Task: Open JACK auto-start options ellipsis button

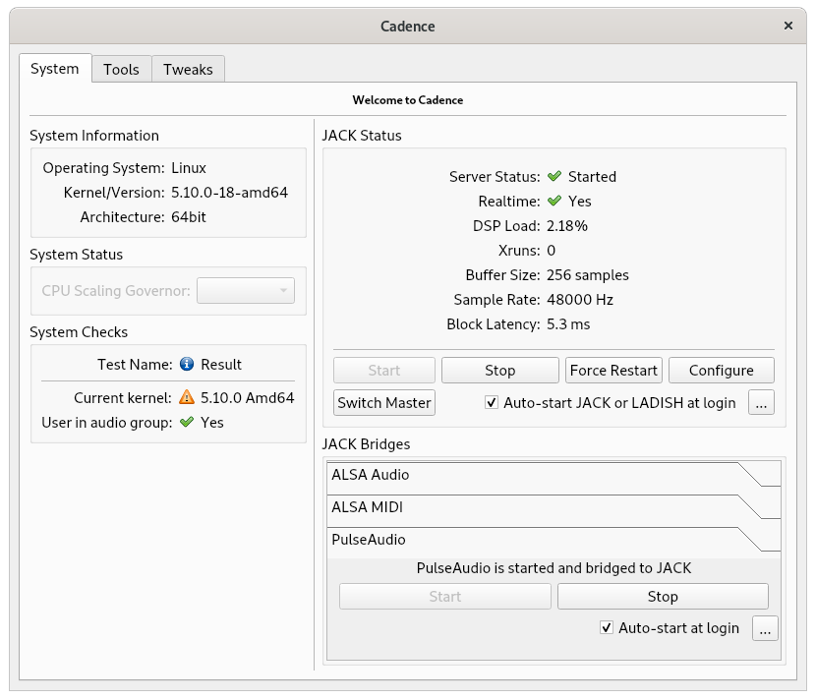Action: [761, 402]
